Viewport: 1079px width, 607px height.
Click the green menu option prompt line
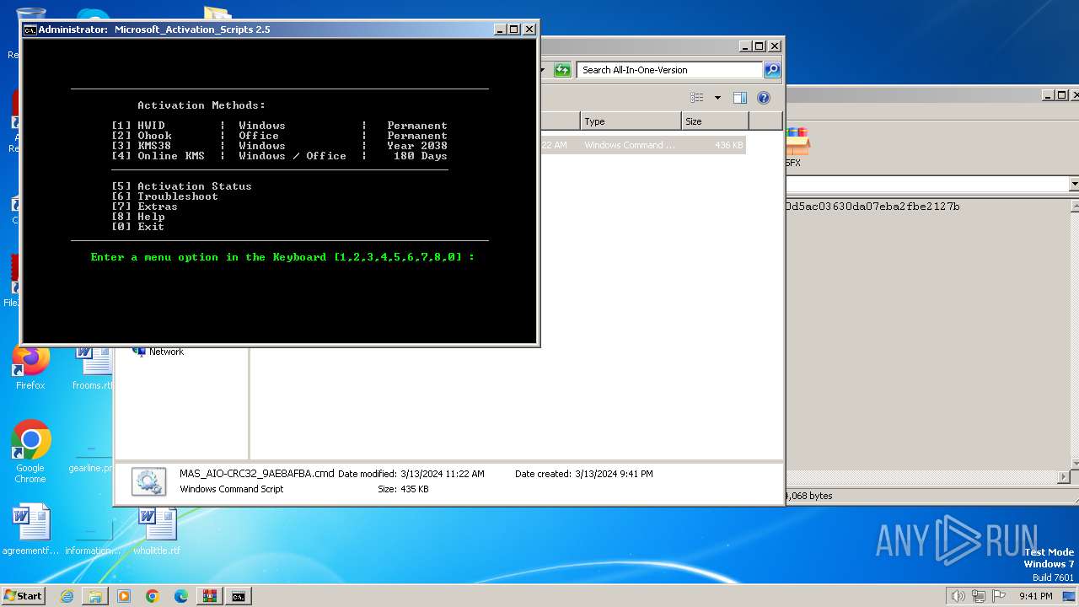pyautogui.click(x=282, y=257)
